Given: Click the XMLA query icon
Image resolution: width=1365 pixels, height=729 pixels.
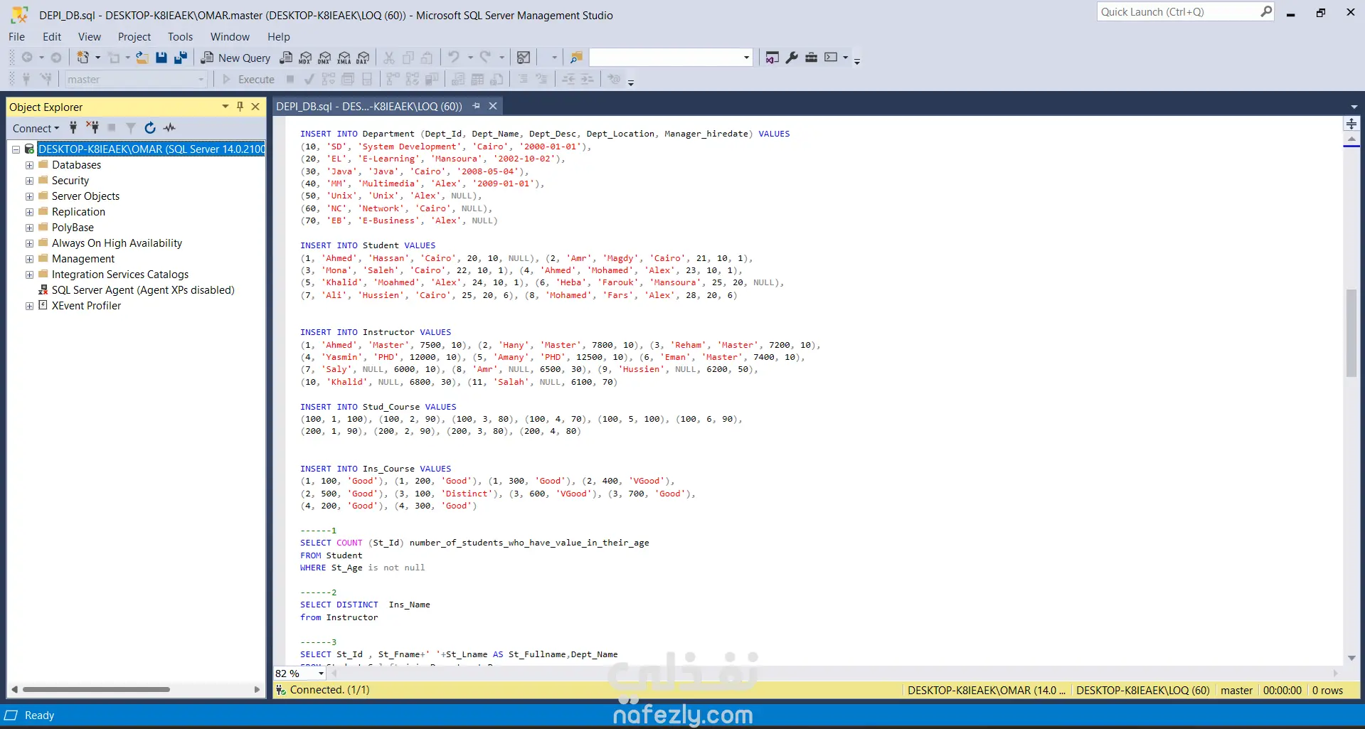Looking at the screenshot, I should click(344, 58).
